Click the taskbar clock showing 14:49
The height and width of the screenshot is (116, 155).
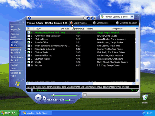coord(150,113)
